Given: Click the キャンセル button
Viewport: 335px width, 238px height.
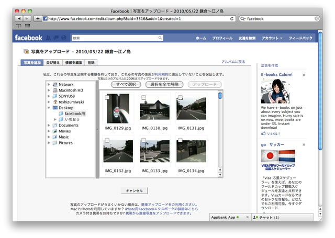Looking at the screenshot, I should (134, 190).
